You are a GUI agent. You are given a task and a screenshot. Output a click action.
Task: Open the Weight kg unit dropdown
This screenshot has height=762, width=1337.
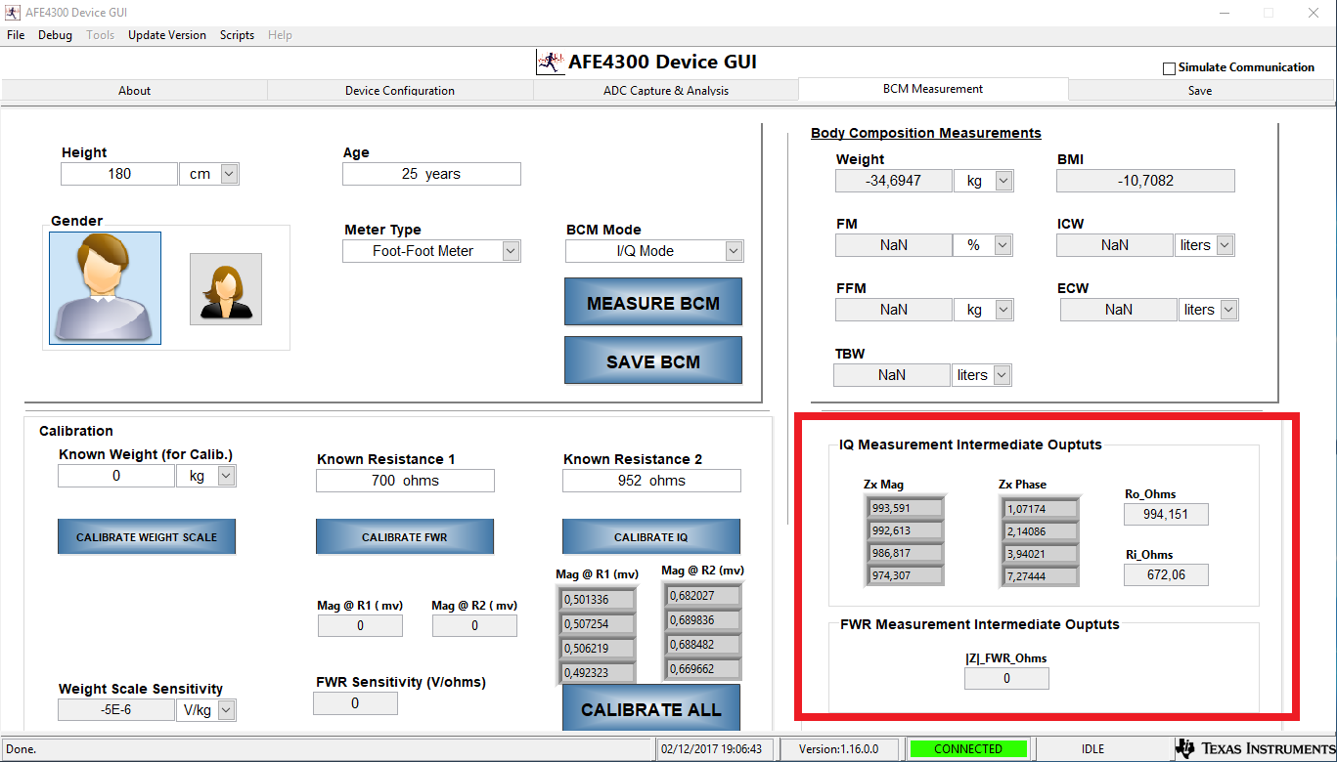(x=1003, y=181)
